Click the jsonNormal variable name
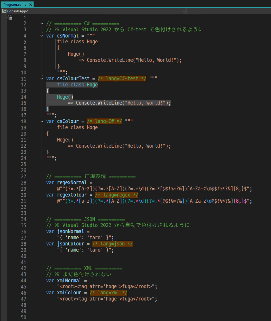Screen dimensions: 271x321 [x=70, y=232]
